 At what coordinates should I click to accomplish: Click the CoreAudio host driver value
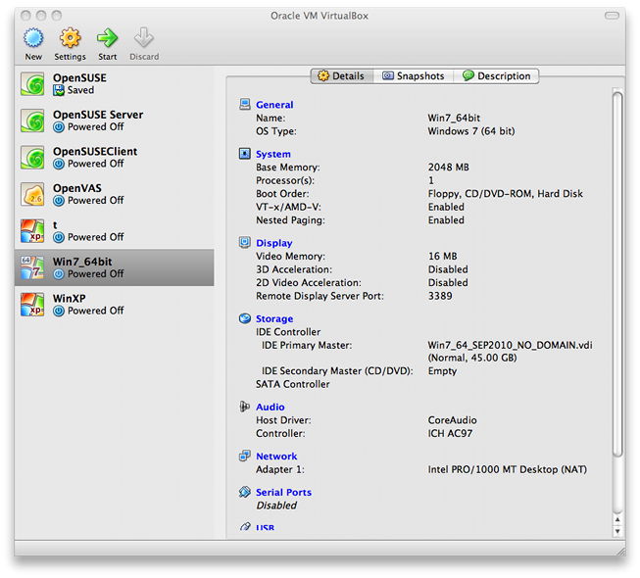coord(452,420)
